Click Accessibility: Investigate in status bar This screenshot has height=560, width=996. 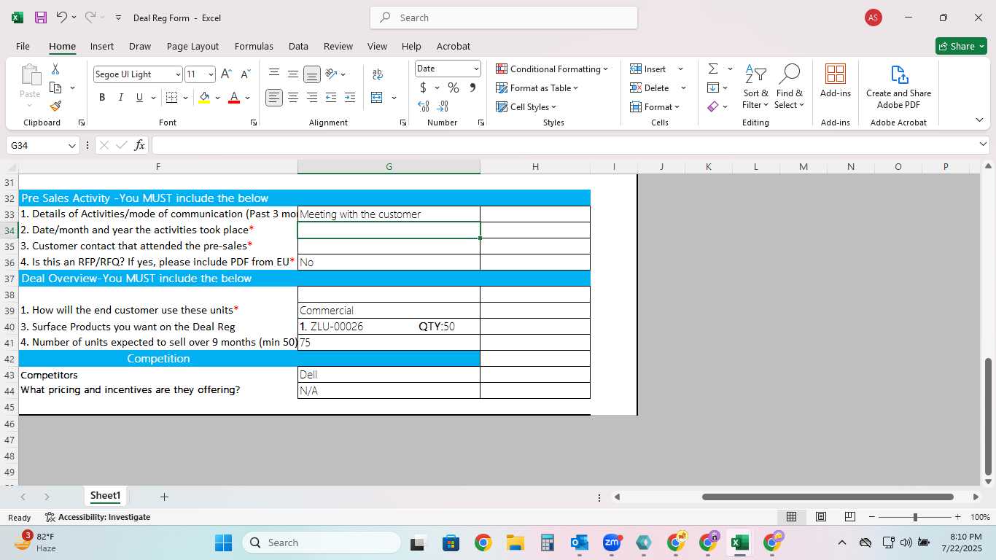[x=98, y=517]
